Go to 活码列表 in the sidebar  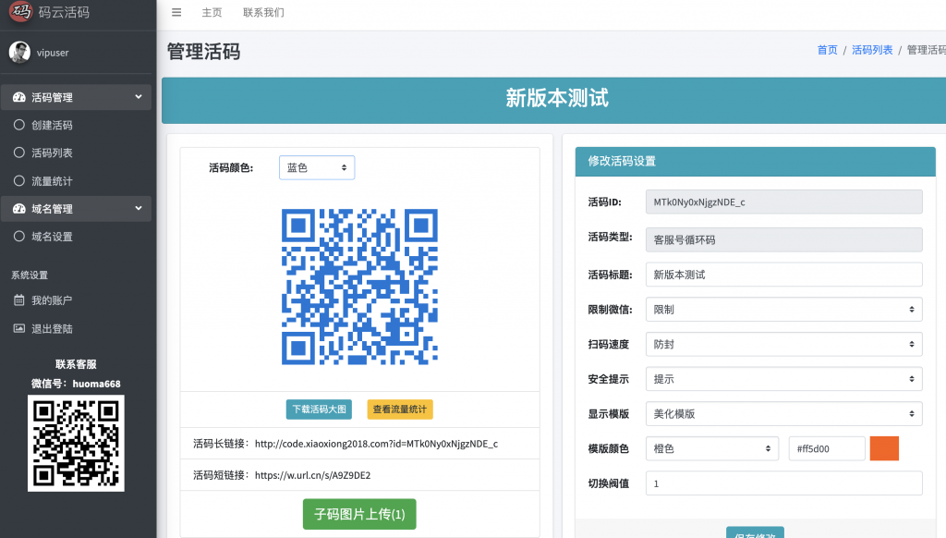52,153
